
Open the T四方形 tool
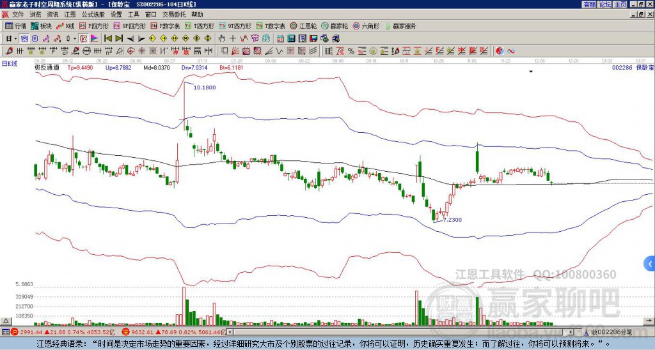click(x=200, y=26)
